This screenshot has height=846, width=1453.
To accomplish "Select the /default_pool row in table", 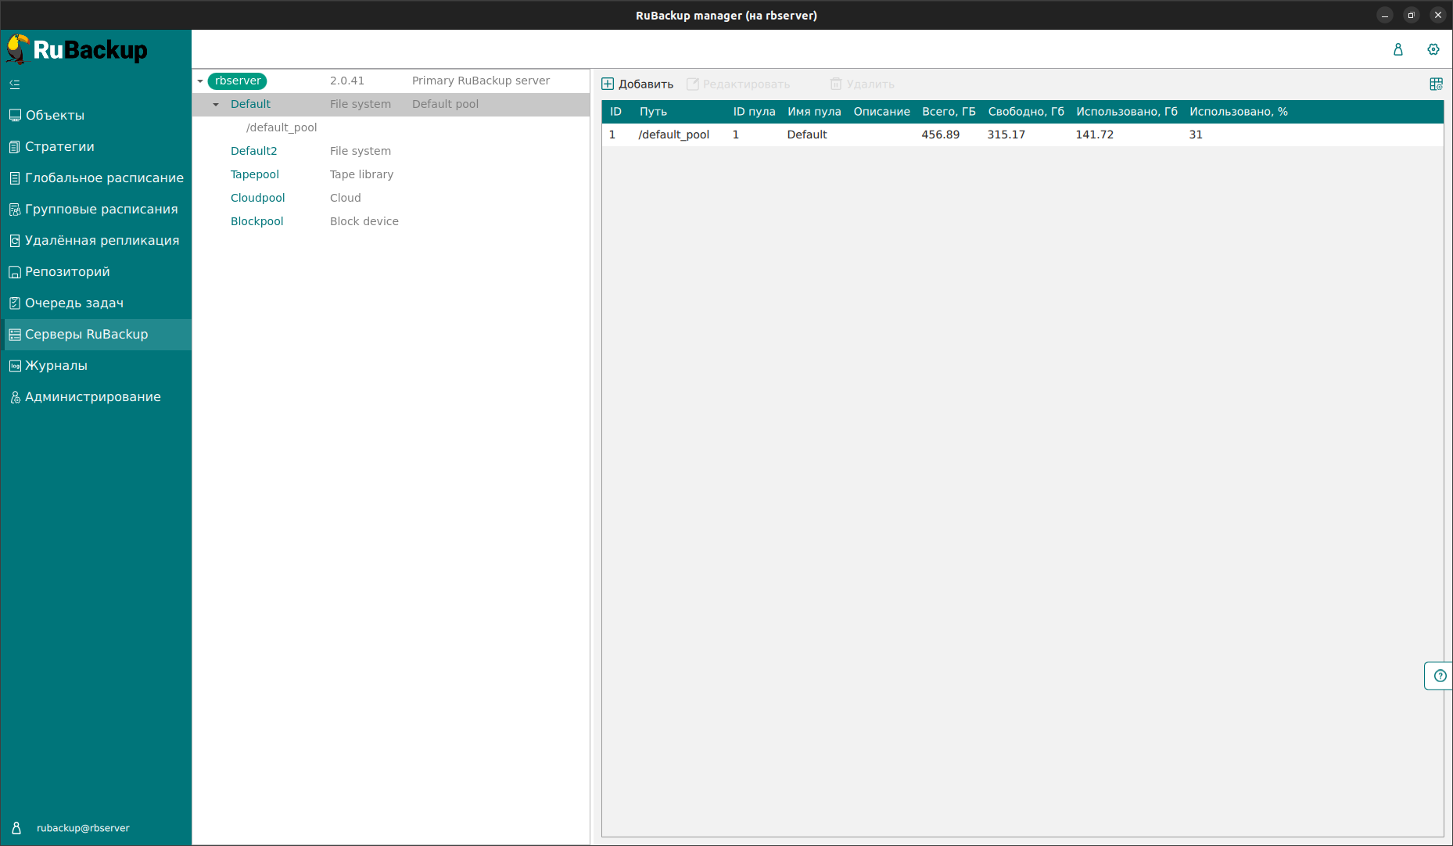I will (x=673, y=134).
